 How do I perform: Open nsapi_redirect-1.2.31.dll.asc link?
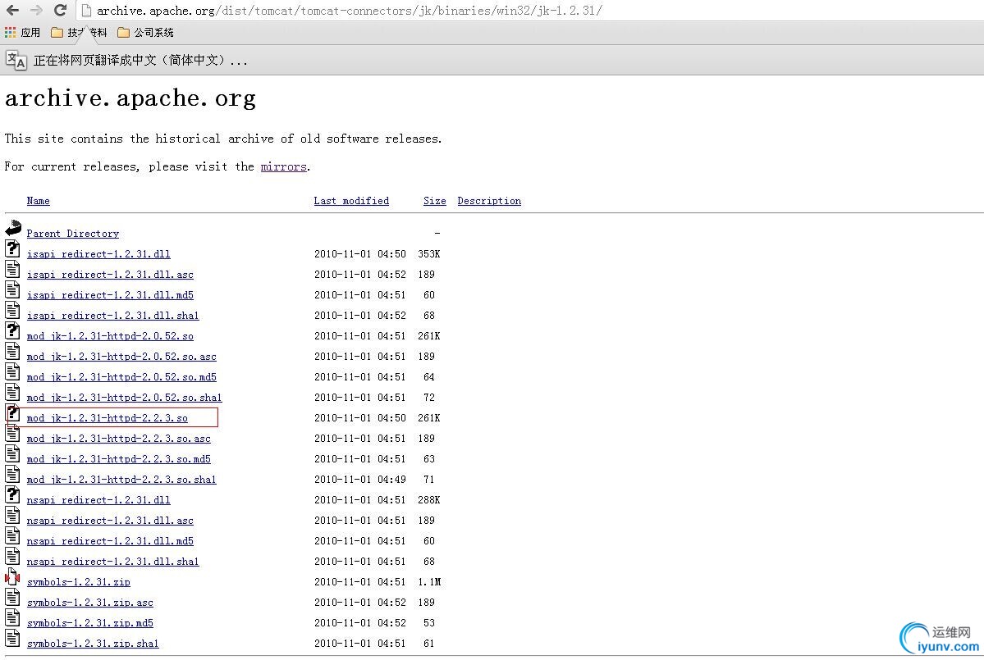click(x=110, y=521)
